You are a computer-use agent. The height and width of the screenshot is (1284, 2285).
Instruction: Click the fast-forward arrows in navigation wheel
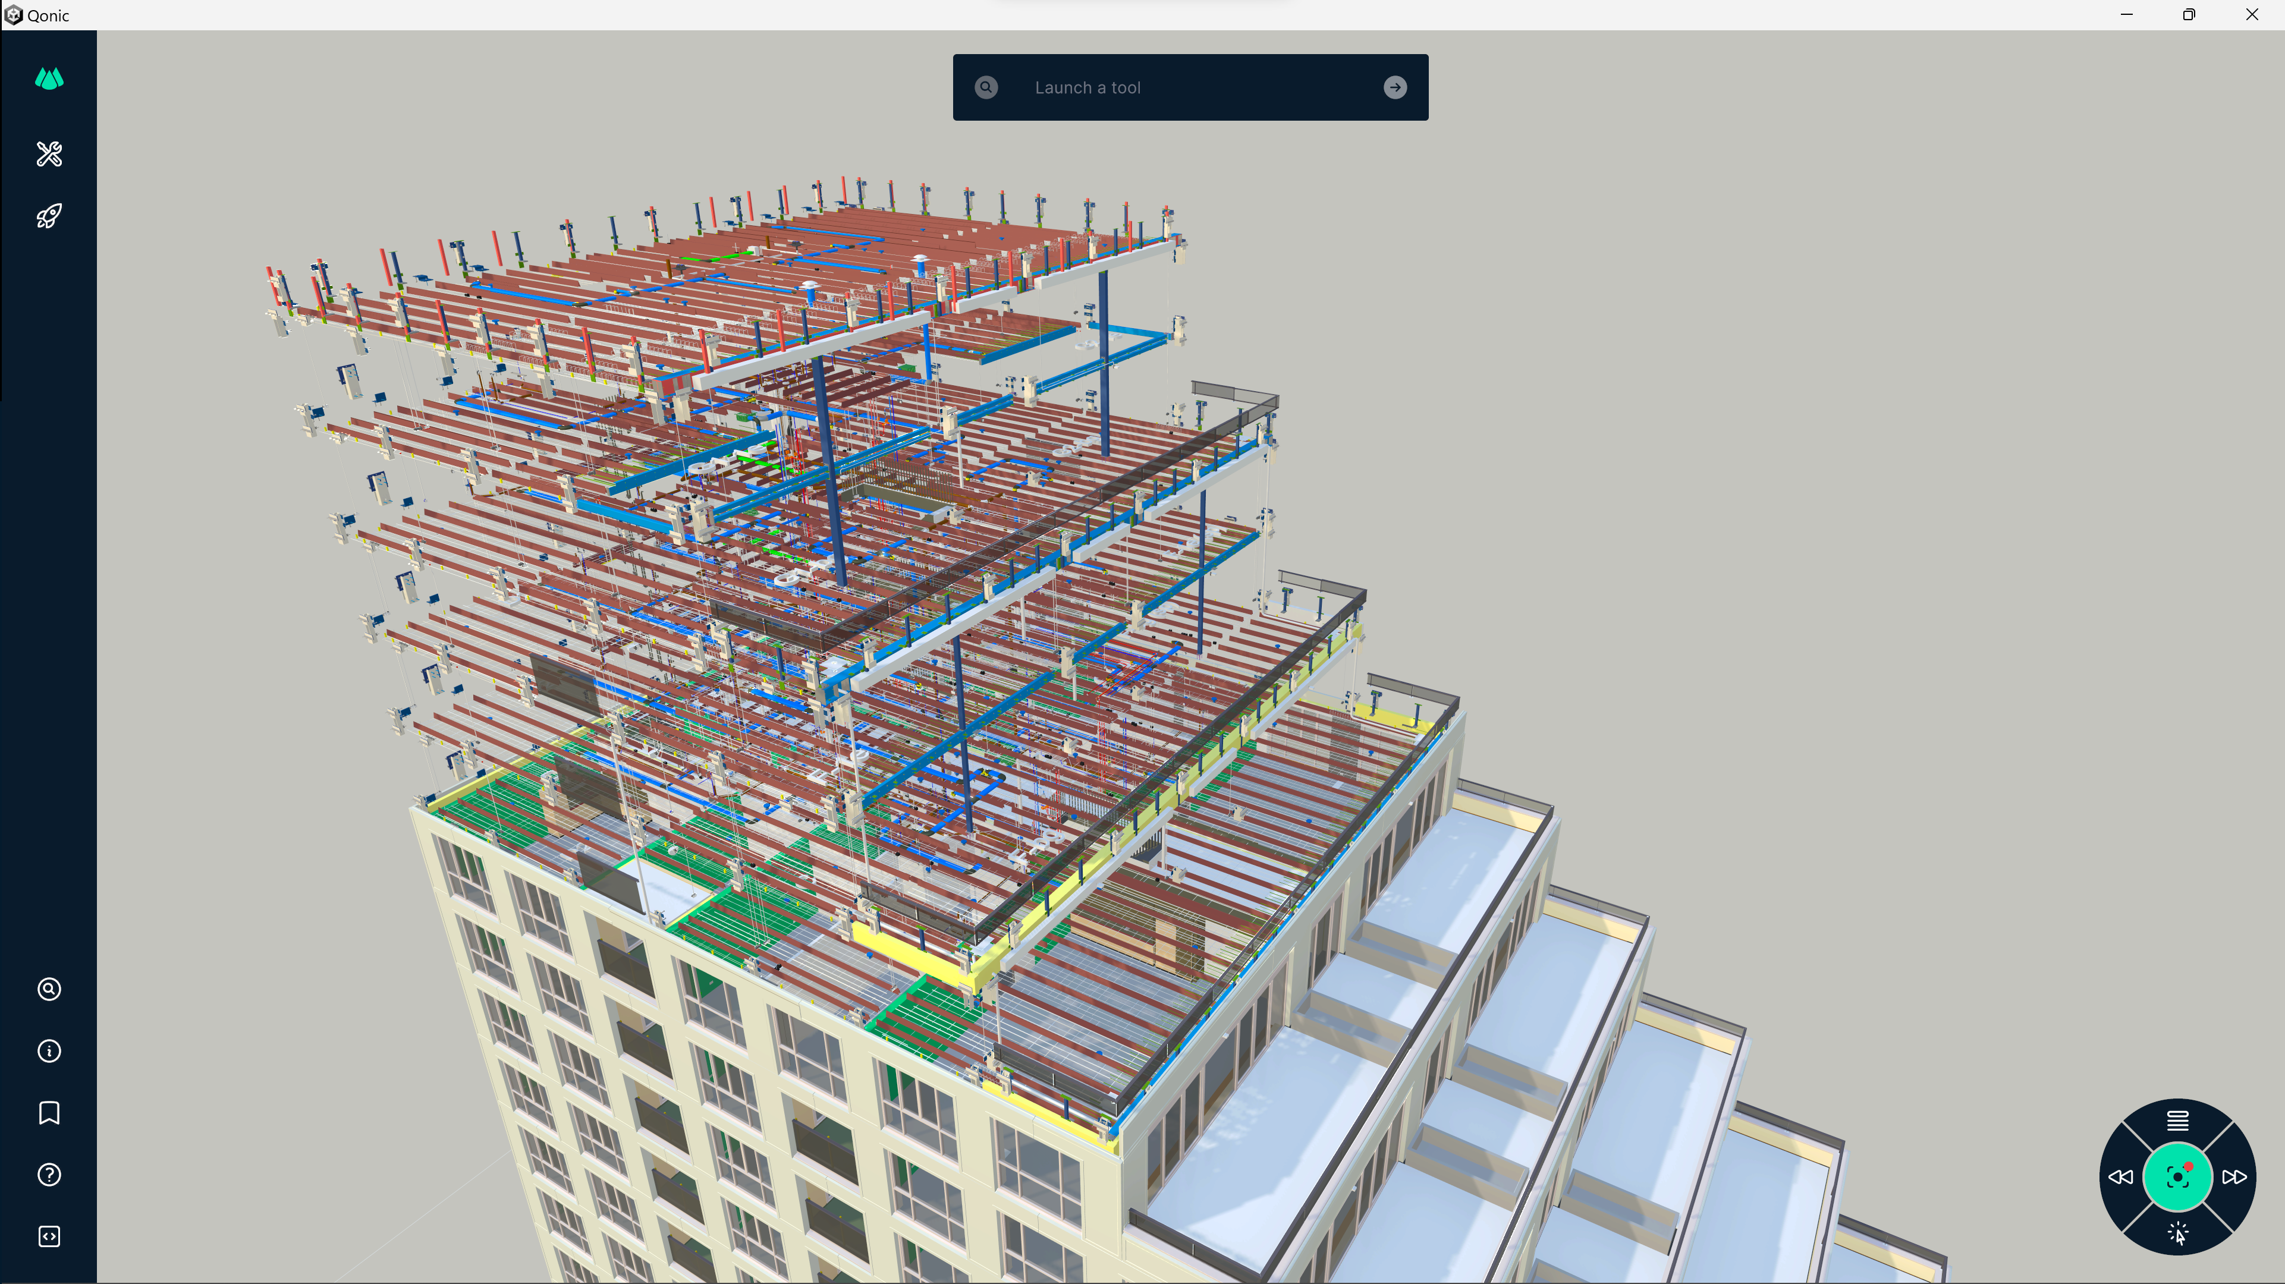[x=2234, y=1177]
